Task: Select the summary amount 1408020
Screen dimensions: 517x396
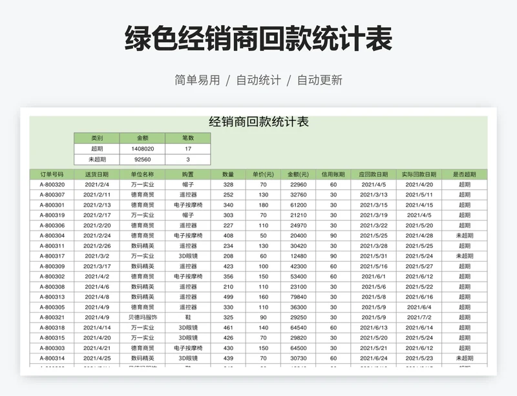Action: click(142, 149)
